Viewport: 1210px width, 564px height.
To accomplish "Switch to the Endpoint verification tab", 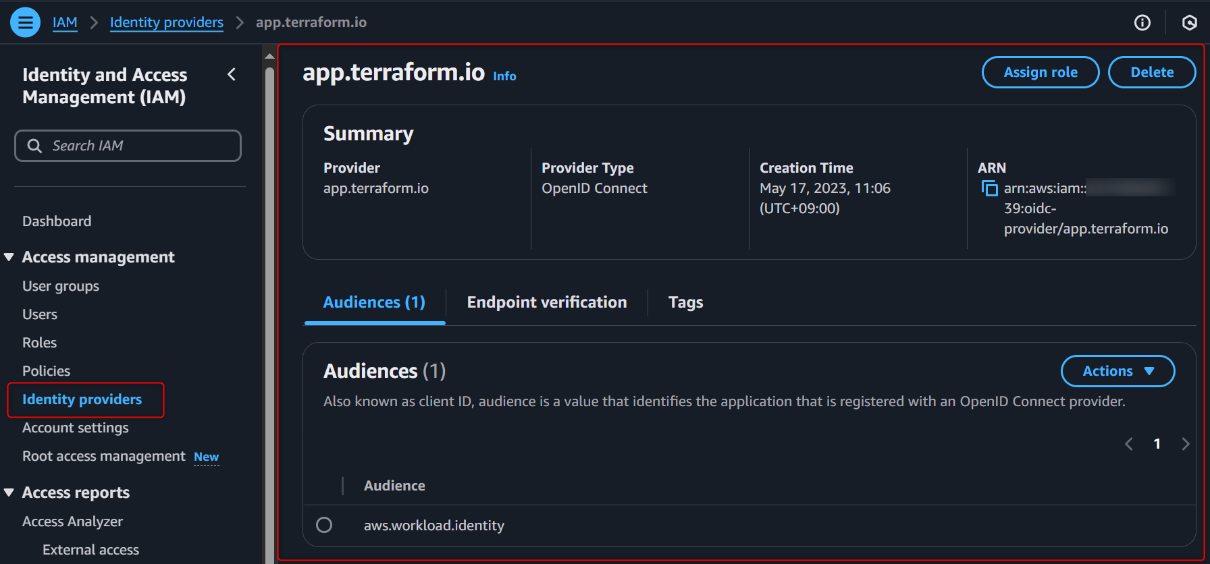I will click(x=546, y=302).
